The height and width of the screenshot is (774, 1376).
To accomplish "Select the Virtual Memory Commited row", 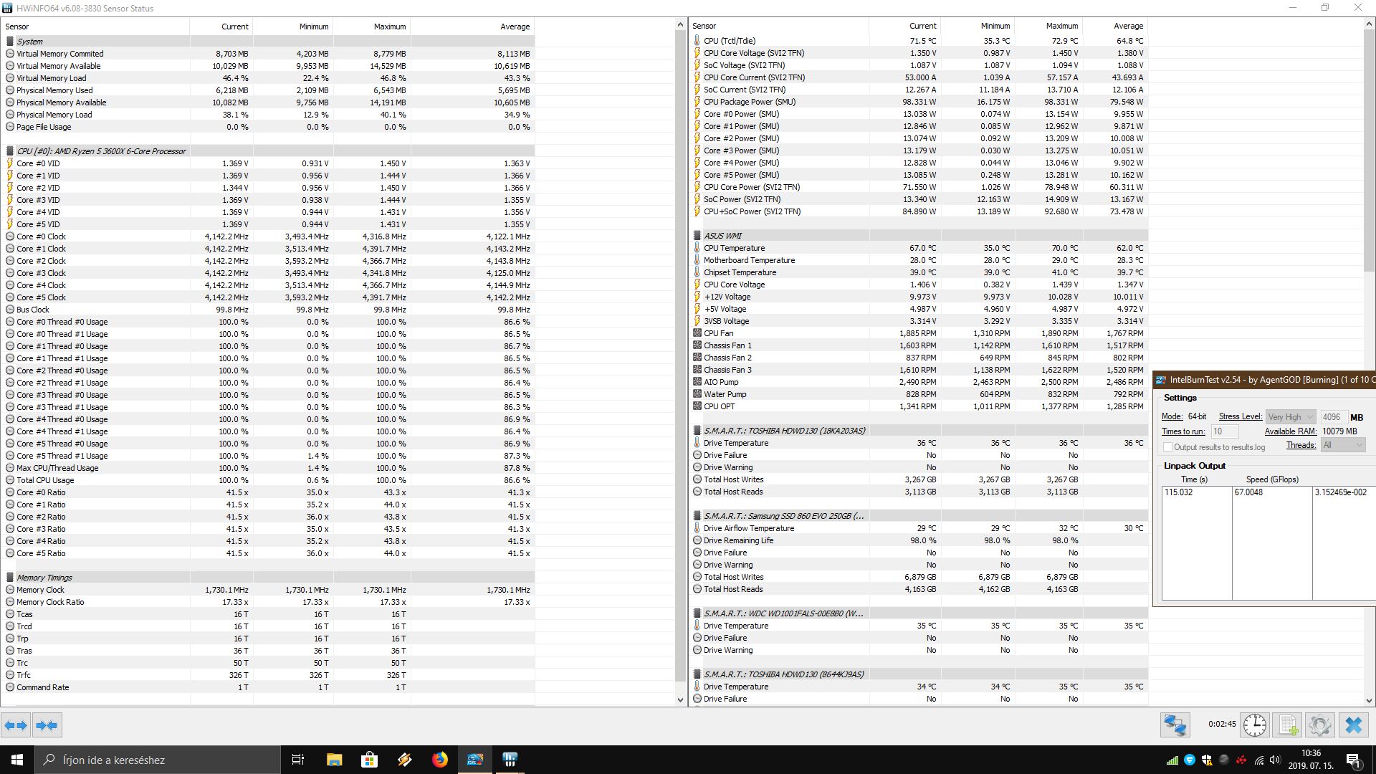I will click(x=269, y=54).
